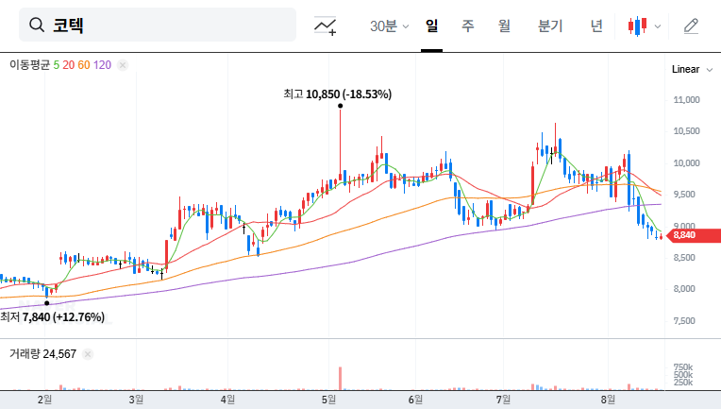Remove the 이동평균 indicator with its X
721x409 pixels.
(x=123, y=65)
